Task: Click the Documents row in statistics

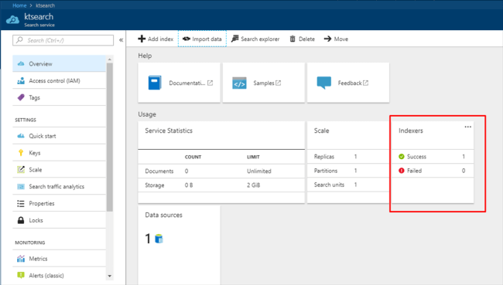Action: [x=221, y=171]
